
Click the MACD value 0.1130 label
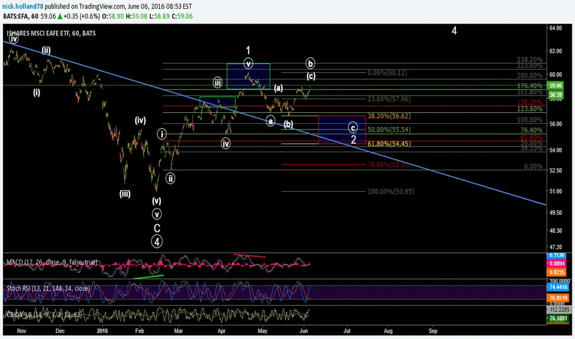556,255
